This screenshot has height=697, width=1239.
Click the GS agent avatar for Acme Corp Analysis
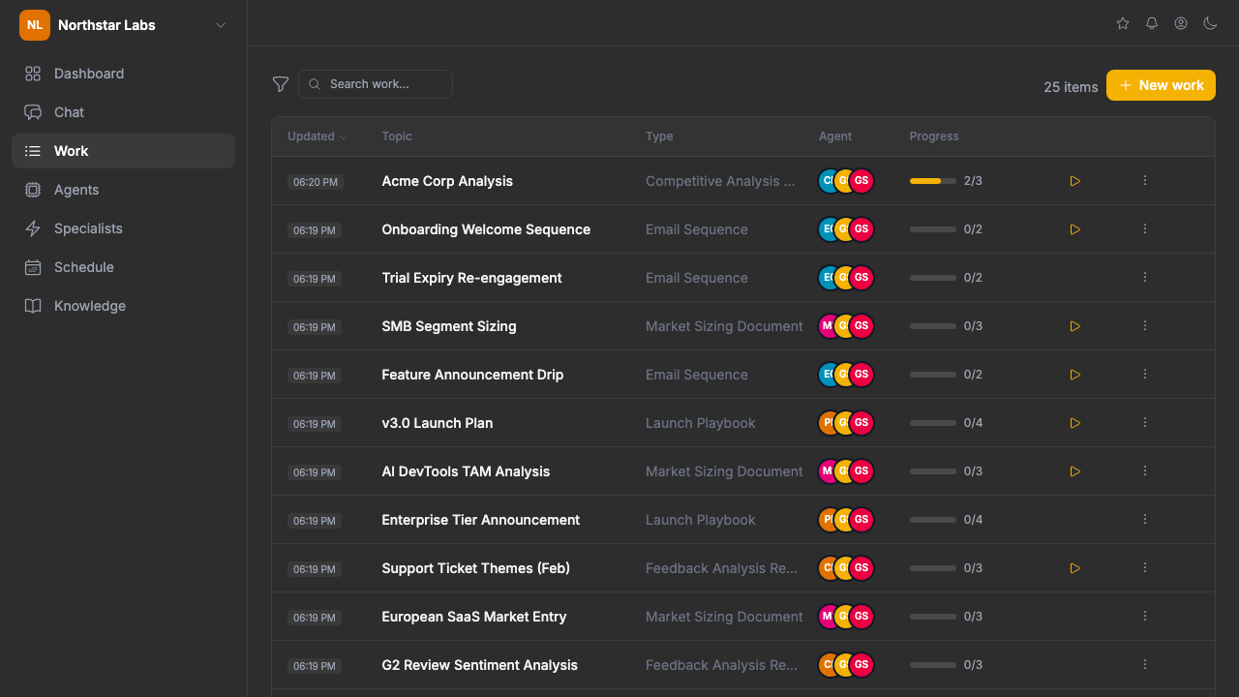click(861, 181)
